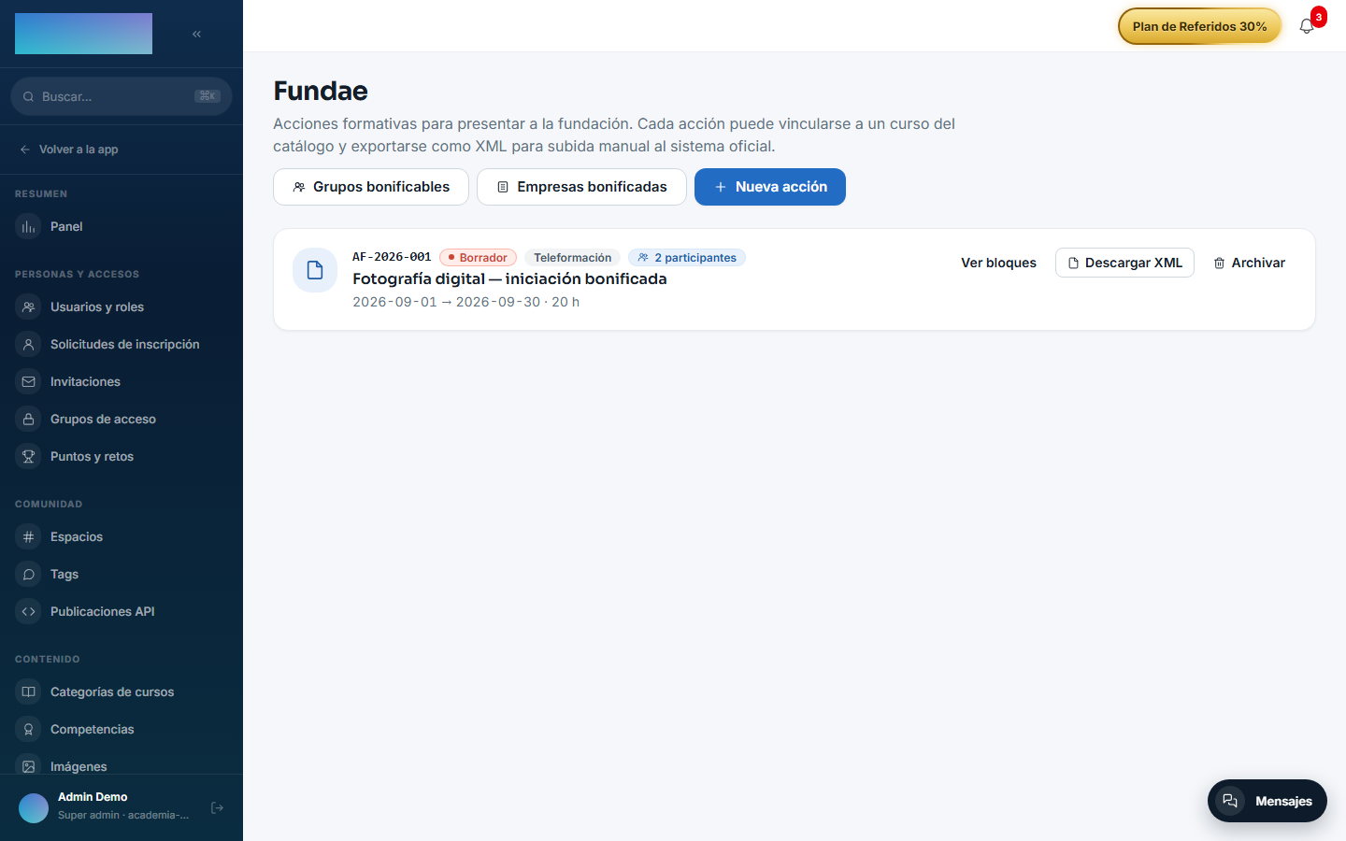The image size is (1346, 841).
Task: Open Solicitudes de inscripción
Action: 122,345
